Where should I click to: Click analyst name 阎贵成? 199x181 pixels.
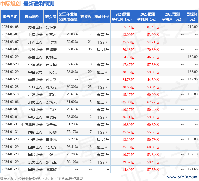tap(51, 124)
